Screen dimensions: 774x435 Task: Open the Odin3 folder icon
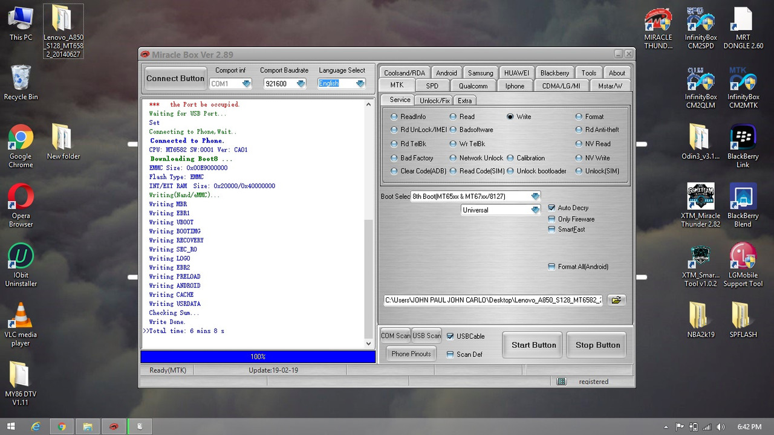click(701, 143)
